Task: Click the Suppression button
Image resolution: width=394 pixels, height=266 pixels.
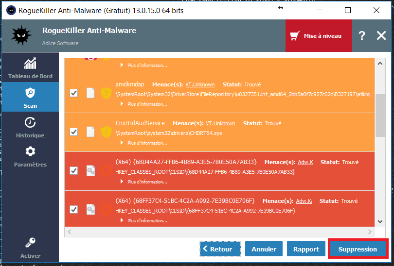Action: (358, 249)
